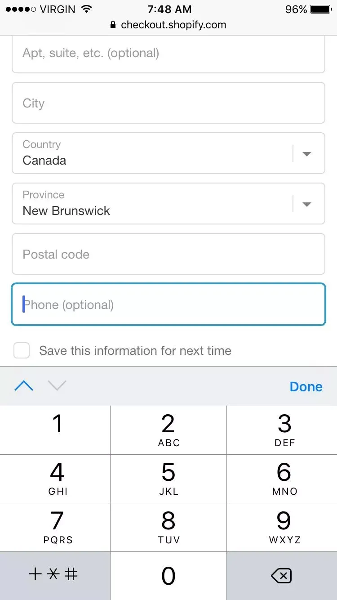This screenshot has width=337, height=600.
Task: Tap the previous field up arrow
Action: [x=24, y=386]
